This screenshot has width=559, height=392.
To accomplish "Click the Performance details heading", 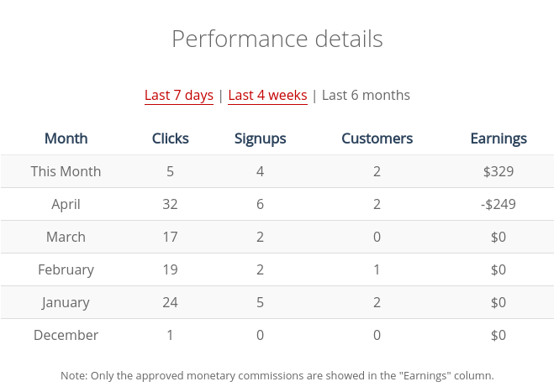I will (x=277, y=39).
